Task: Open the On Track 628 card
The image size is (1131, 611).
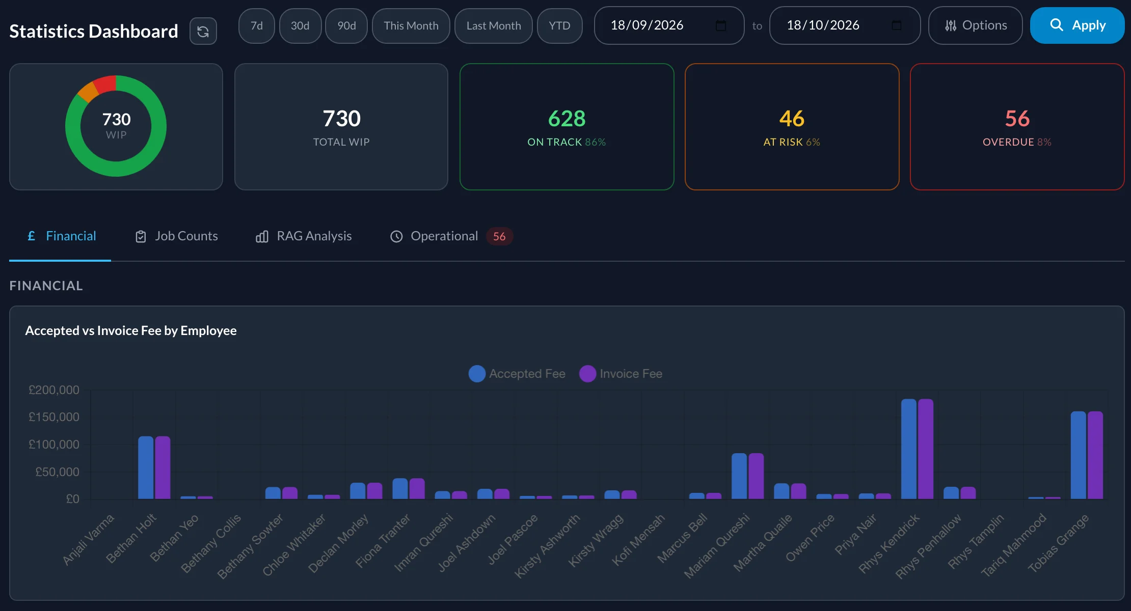Action: click(x=567, y=127)
